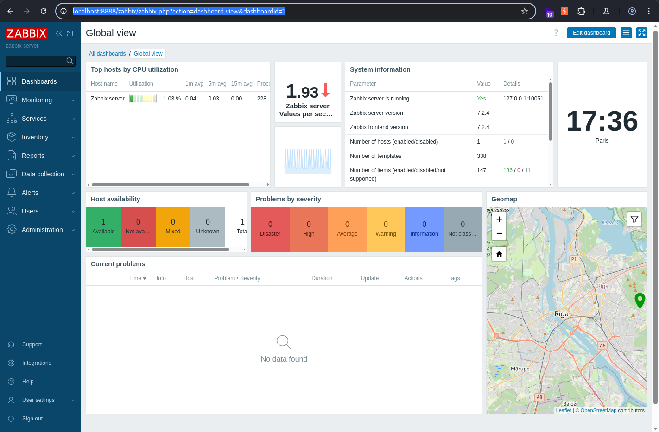Open the Zabbix server host link

coord(108,99)
